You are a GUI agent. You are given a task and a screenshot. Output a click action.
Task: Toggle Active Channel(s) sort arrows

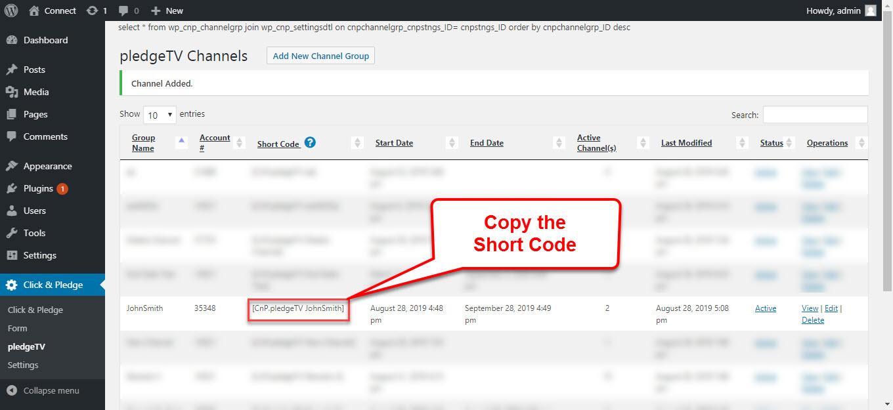[x=643, y=142]
